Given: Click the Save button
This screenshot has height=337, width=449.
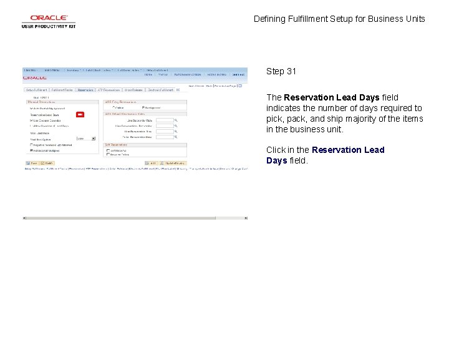Looking at the screenshot, I should pyautogui.click(x=32, y=163).
